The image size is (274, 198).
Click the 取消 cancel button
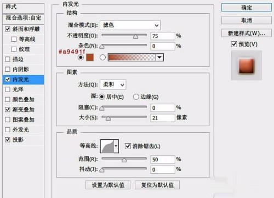point(247,20)
